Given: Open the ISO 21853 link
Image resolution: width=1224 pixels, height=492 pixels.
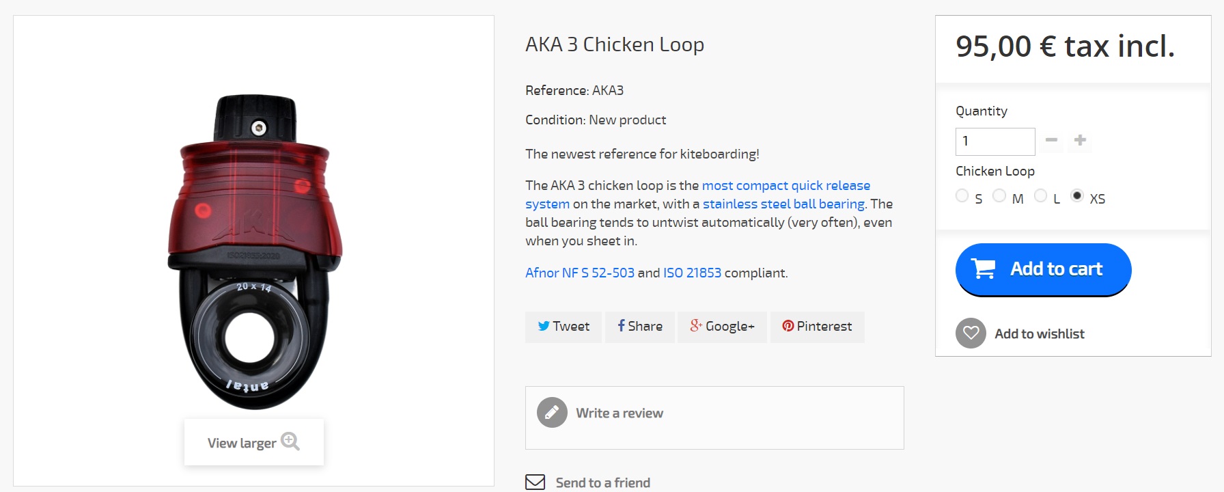Looking at the screenshot, I should [692, 273].
